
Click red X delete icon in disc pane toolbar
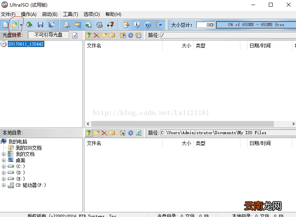click(96, 35)
